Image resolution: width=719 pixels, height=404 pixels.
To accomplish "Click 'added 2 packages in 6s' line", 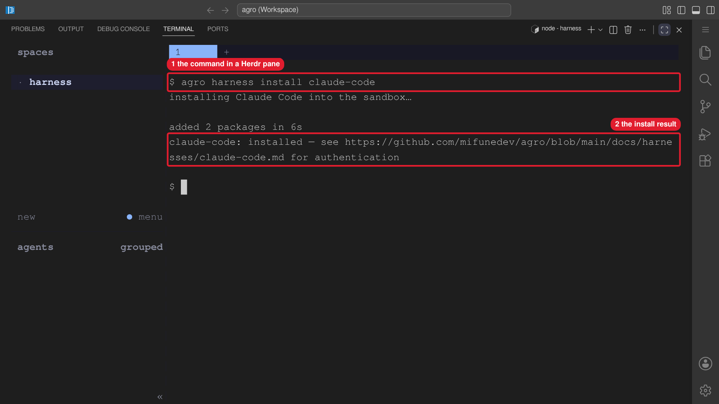I will click(236, 127).
